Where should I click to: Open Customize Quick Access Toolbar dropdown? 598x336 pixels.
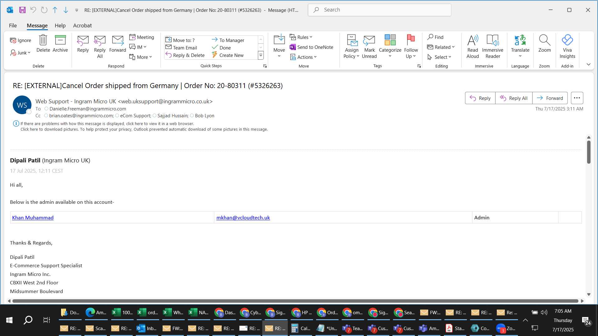pos(77,10)
